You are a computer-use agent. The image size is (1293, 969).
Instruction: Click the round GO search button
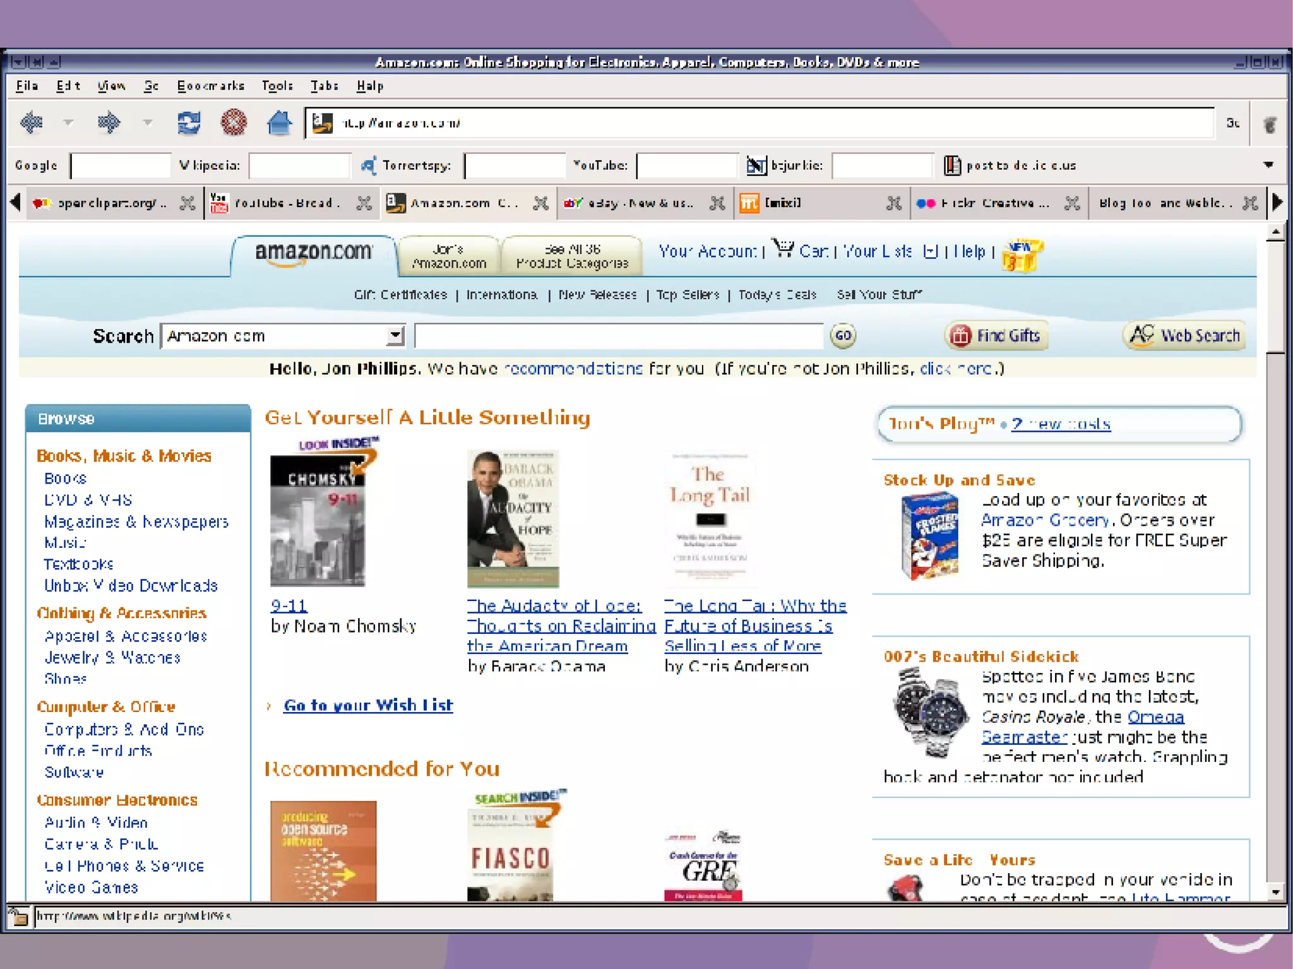843,336
